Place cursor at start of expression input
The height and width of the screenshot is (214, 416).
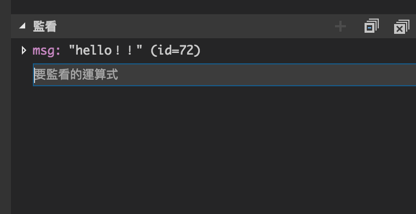[x=34, y=75]
